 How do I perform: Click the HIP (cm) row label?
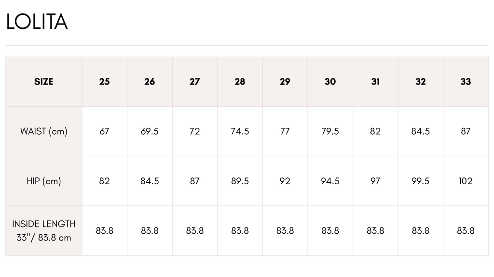pos(44,181)
